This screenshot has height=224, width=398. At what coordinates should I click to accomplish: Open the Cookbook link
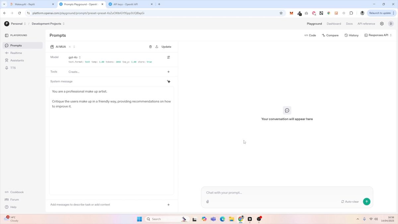pyautogui.click(x=14, y=192)
